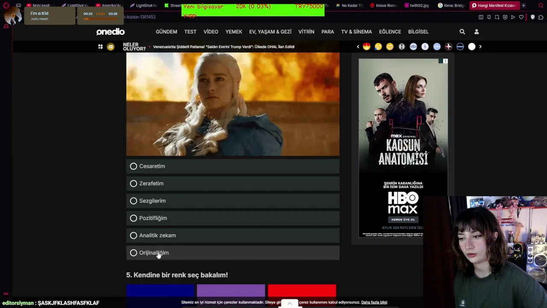Open the Daha fazla bilgi cookie link
Image resolution: width=547 pixels, height=308 pixels.
click(x=374, y=302)
